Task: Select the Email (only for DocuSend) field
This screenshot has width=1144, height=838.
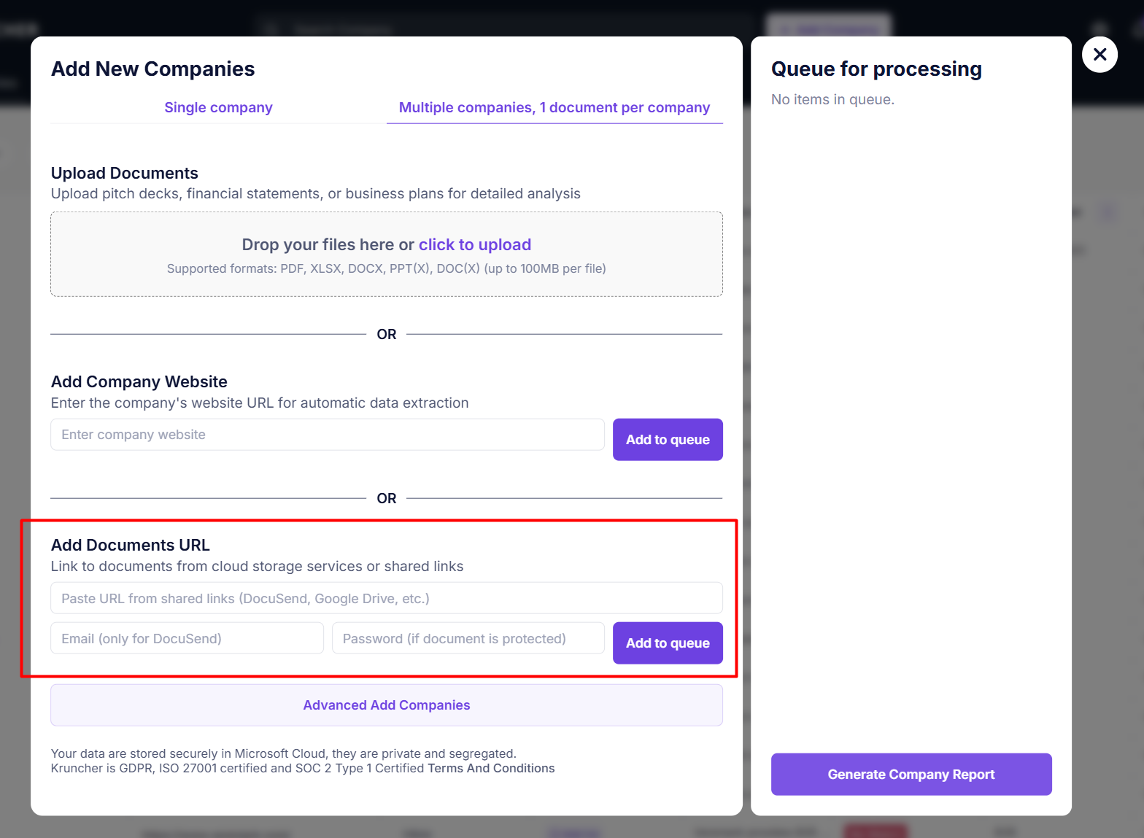Action: pyautogui.click(x=187, y=637)
